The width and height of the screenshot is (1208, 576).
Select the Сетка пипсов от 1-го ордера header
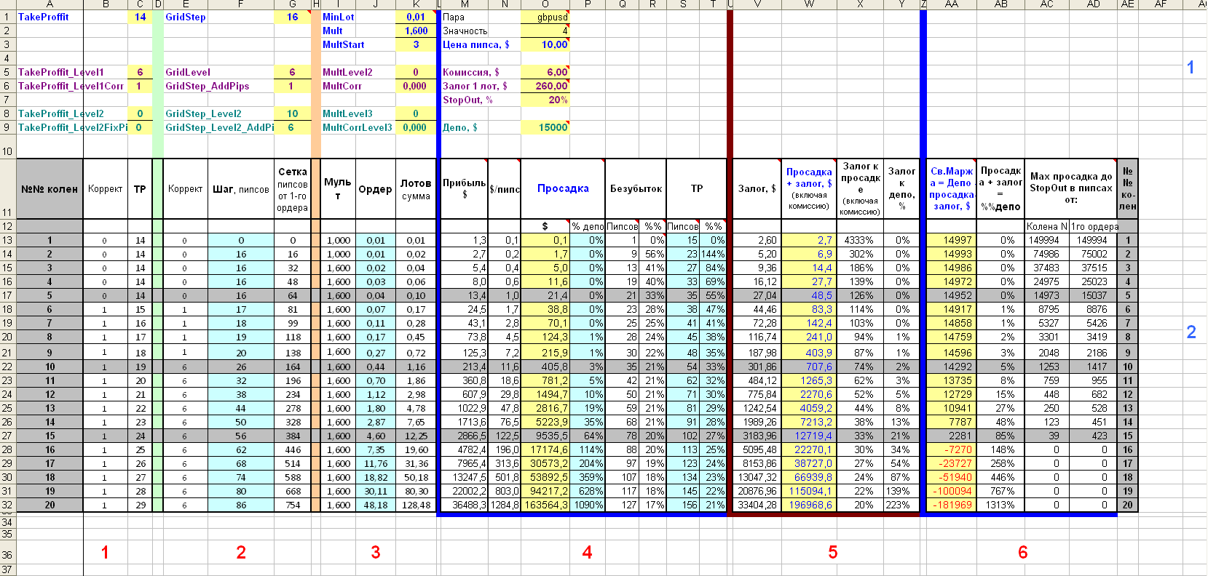pos(292,189)
